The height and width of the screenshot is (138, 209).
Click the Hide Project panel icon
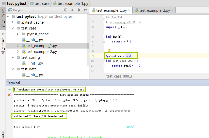pyautogui.click(x=86, y=10)
